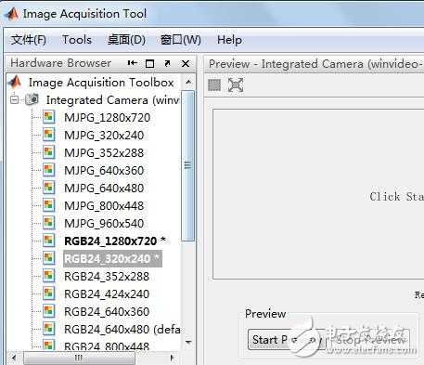Image resolution: width=424 pixels, height=365 pixels.
Task: Click the format icon beside MJPG_320x240
Action: click(x=49, y=135)
